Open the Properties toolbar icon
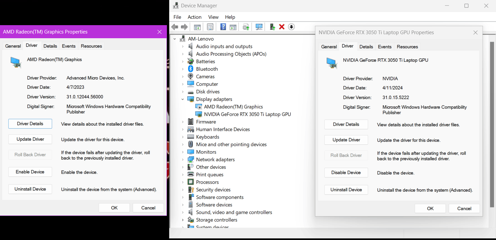The height and width of the screenshot is (240, 496). pyautogui.click(x=210, y=27)
